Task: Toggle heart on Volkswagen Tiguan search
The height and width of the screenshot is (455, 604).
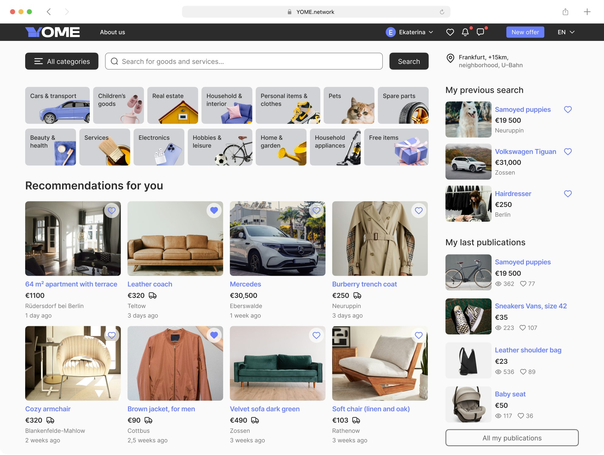Action: [568, 151]
